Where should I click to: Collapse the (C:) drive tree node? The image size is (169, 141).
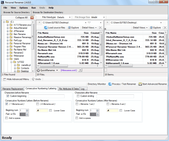coord(4,22)
